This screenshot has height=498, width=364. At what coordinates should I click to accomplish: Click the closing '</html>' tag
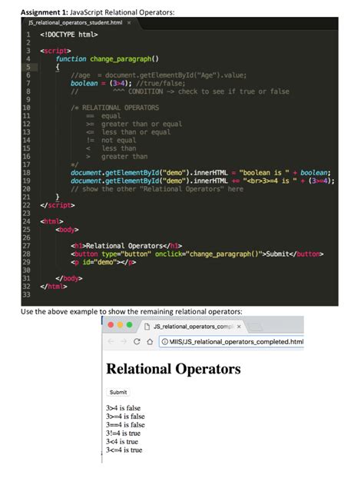pos(54,287)
